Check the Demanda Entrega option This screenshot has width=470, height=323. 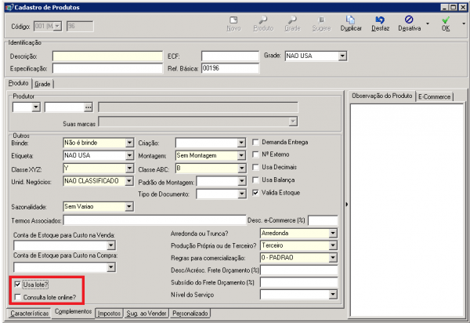tap(255, 143)
